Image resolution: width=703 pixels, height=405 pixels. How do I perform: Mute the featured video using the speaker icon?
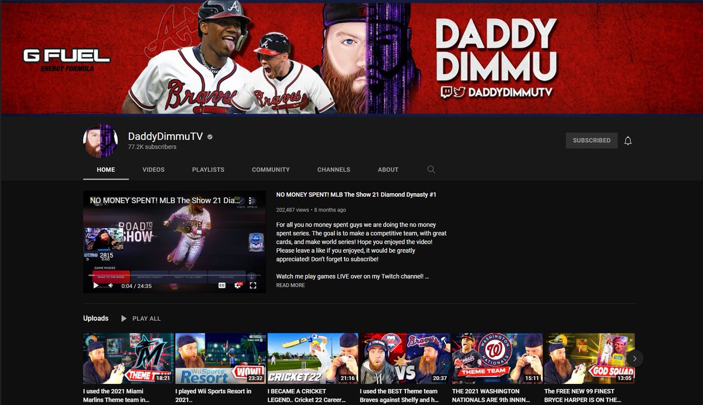110,286
